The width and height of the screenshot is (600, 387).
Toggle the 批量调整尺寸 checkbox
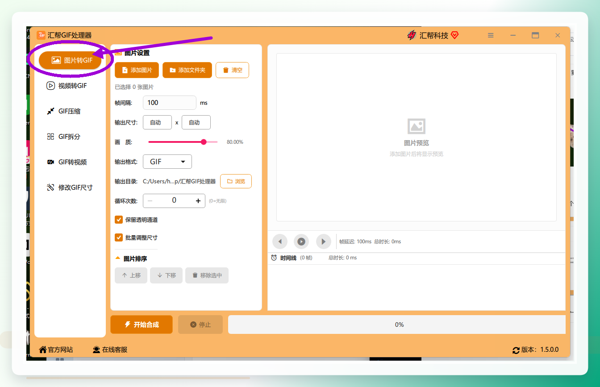tap(119, 237)
